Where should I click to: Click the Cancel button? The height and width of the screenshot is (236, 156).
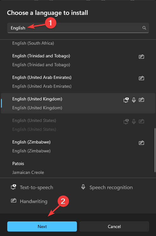coord(114,226)
